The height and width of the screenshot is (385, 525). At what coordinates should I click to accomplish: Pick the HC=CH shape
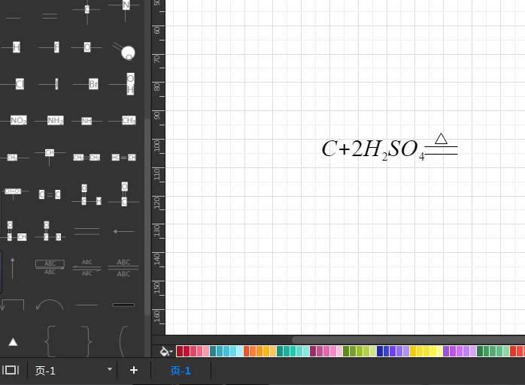123,158
